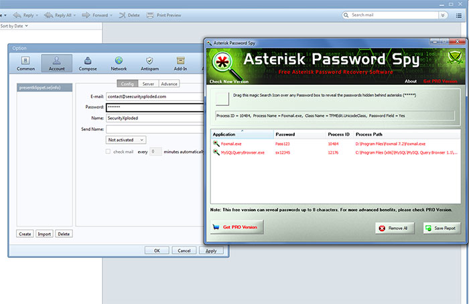469x304 pixels.
Task: Expand the Forward dropdown arrow
Action: click(x=111, y=15)
